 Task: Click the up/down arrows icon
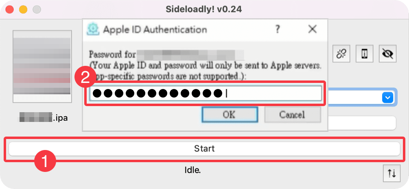(x=392, y=173)
